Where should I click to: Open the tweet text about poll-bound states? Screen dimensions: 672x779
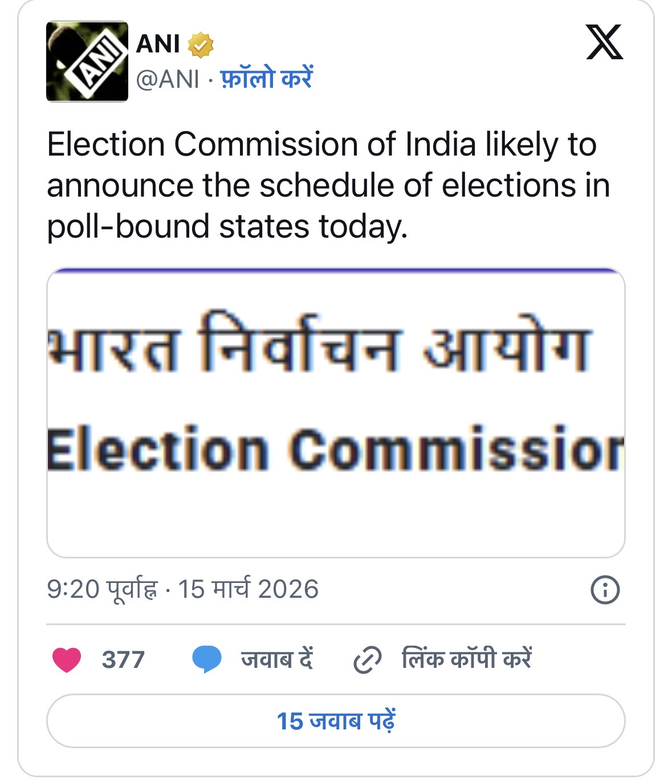click(328, 185)
